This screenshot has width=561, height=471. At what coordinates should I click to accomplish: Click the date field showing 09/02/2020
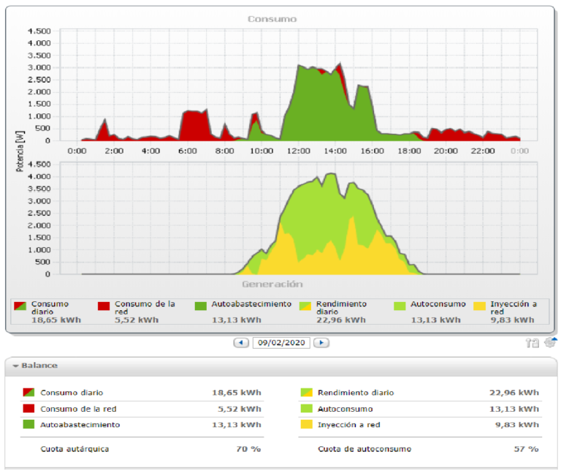(281, 342)
